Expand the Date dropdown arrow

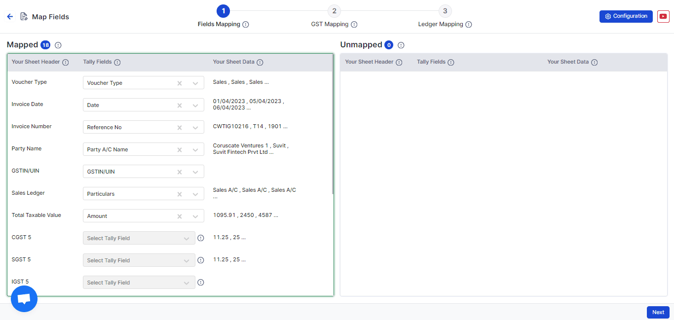point(195,105)
